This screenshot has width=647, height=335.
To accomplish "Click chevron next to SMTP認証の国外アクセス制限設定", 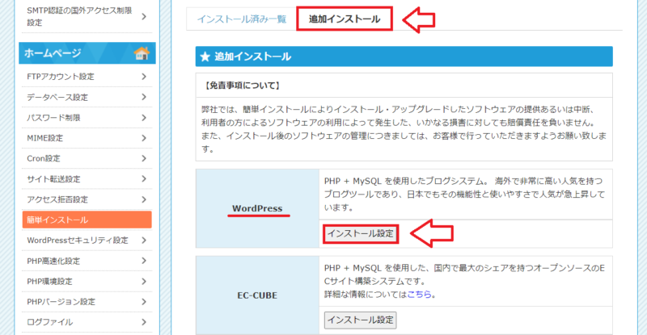I will click(x=144, y=16).
